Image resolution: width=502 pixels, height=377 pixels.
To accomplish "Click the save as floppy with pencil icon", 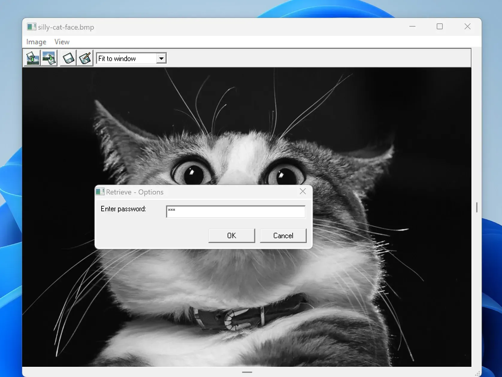I will [85, 58].
